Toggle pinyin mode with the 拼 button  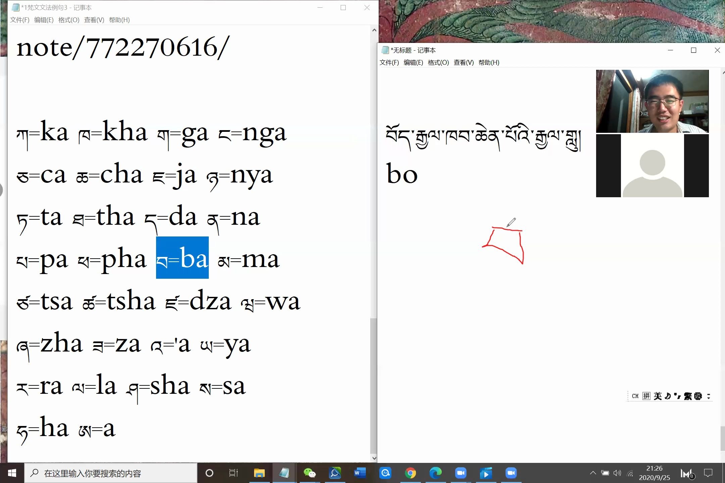click(646, 396)
